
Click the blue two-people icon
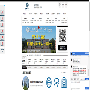[56, 82]
